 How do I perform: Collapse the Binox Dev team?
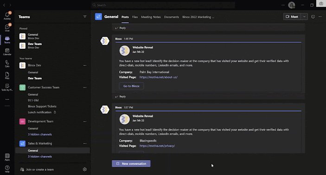[x=34, y=65]
